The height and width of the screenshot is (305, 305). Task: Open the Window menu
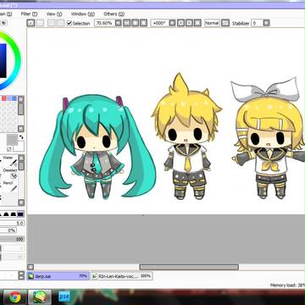click(x=83, y=14)
